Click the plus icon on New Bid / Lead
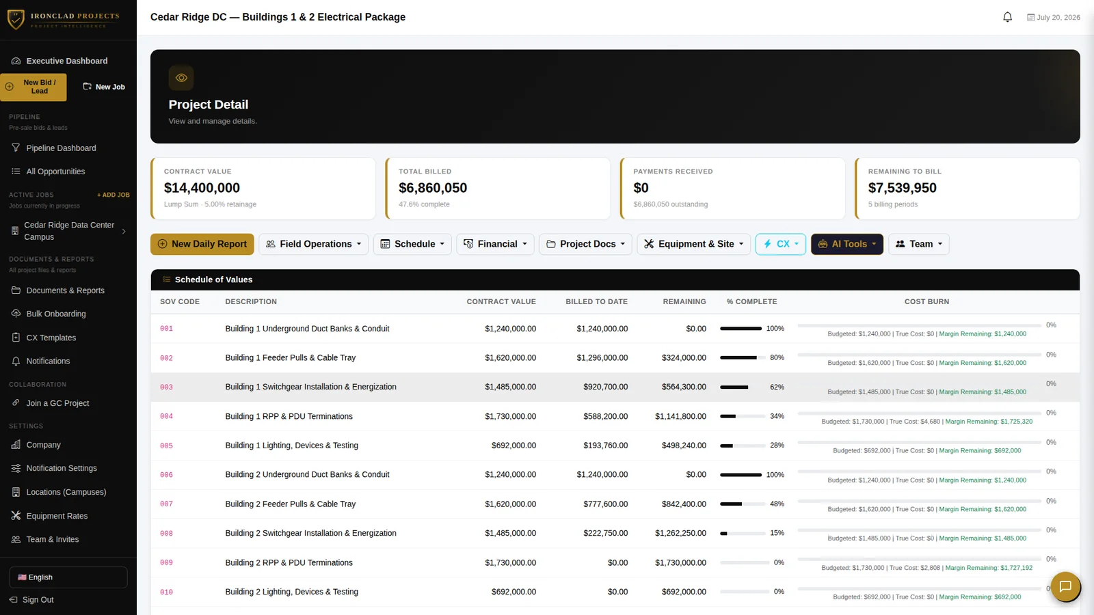This screenshot has width=1094, height=615. [10, 87]
